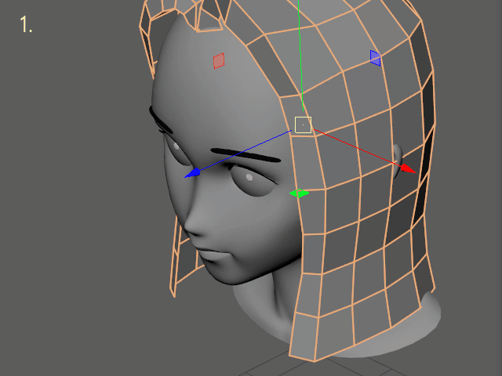Image resolution: width=502 pixels, height=376 pixels.
Task: Select the green diamond gizmo handle
Action: [299, 193]
